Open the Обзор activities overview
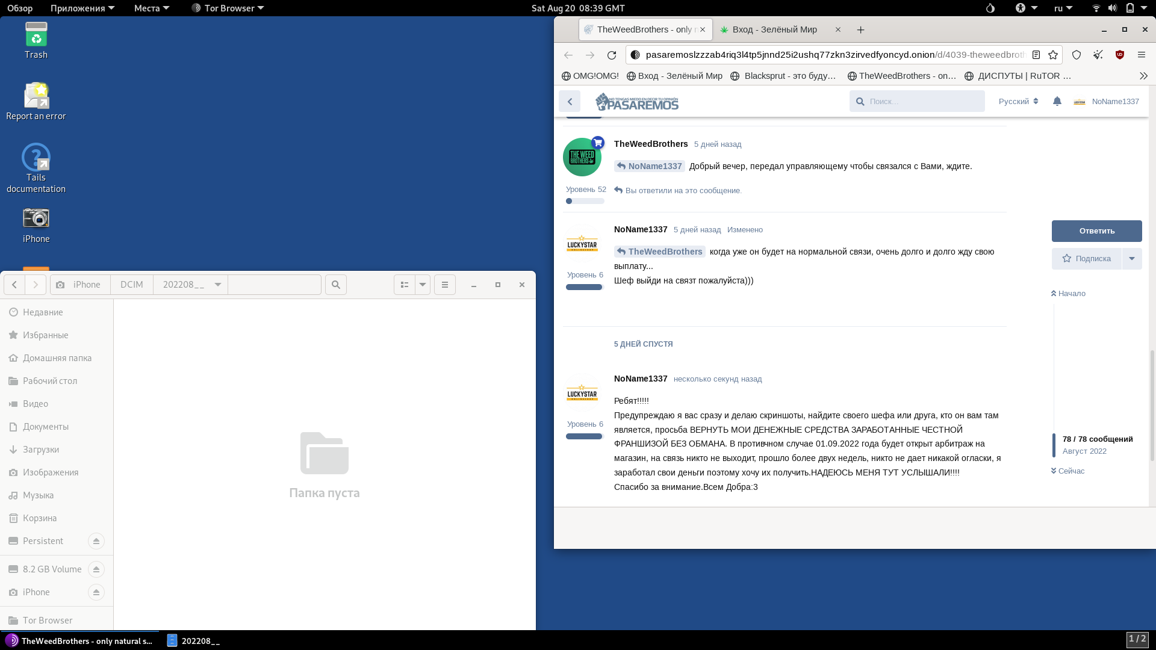This screenshot has width=1156, height=650. 20,8
